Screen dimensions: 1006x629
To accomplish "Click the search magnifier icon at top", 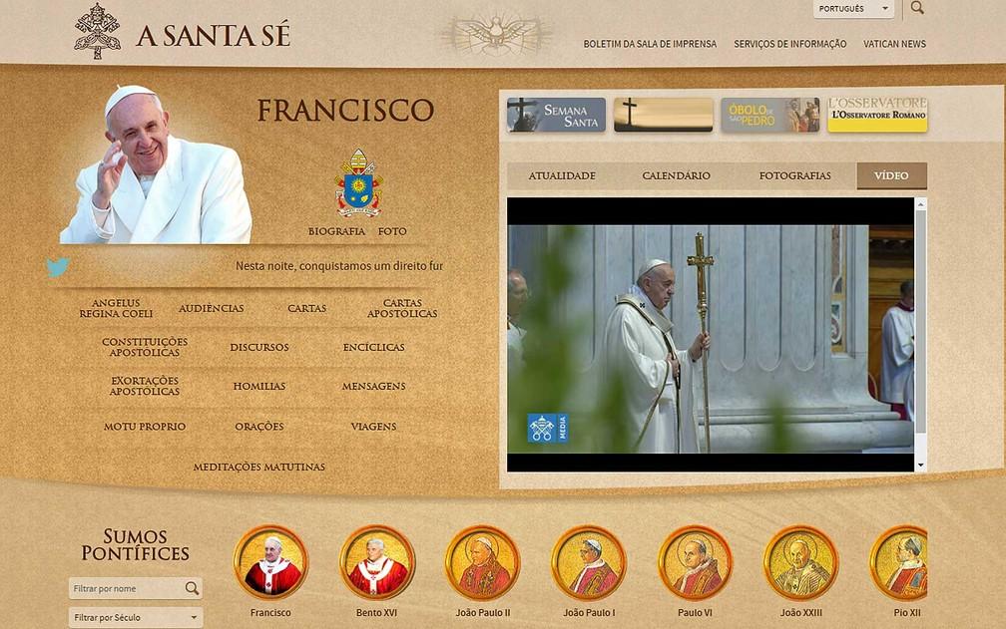I will tap(917, 8).
